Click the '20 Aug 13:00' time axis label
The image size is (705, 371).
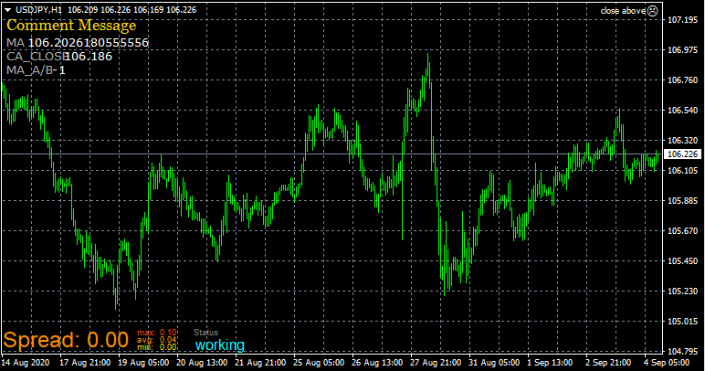(202, 363)
